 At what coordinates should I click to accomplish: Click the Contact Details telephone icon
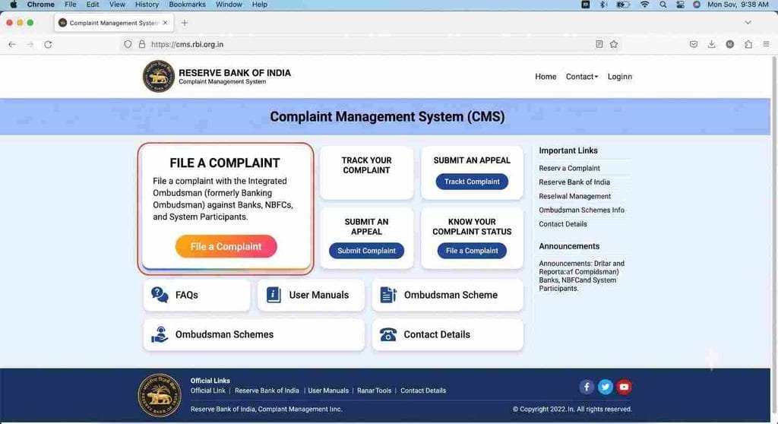[x=388, y=334]
